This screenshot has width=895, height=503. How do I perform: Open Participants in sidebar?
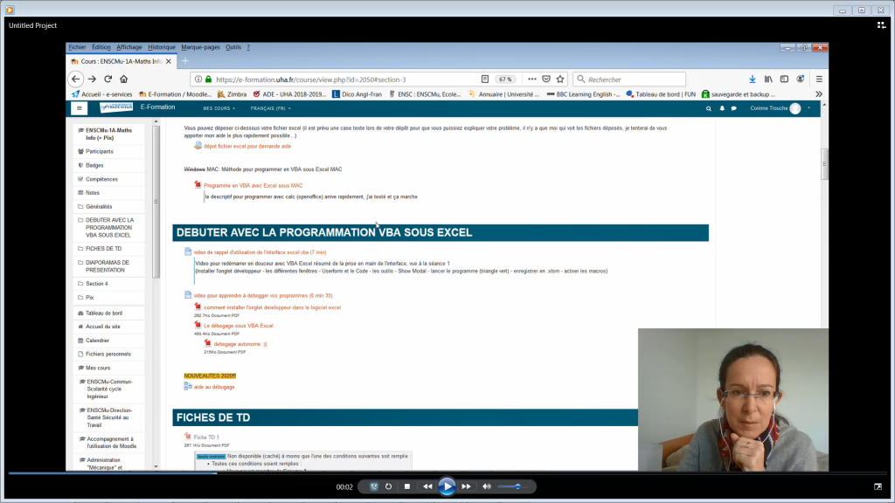coord(100,152)
